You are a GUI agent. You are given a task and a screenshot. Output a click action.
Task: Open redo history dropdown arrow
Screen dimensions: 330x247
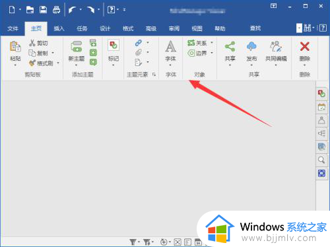point(98,10)
